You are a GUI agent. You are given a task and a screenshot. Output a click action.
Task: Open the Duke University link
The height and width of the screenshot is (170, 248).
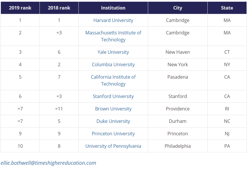(113, 121)
